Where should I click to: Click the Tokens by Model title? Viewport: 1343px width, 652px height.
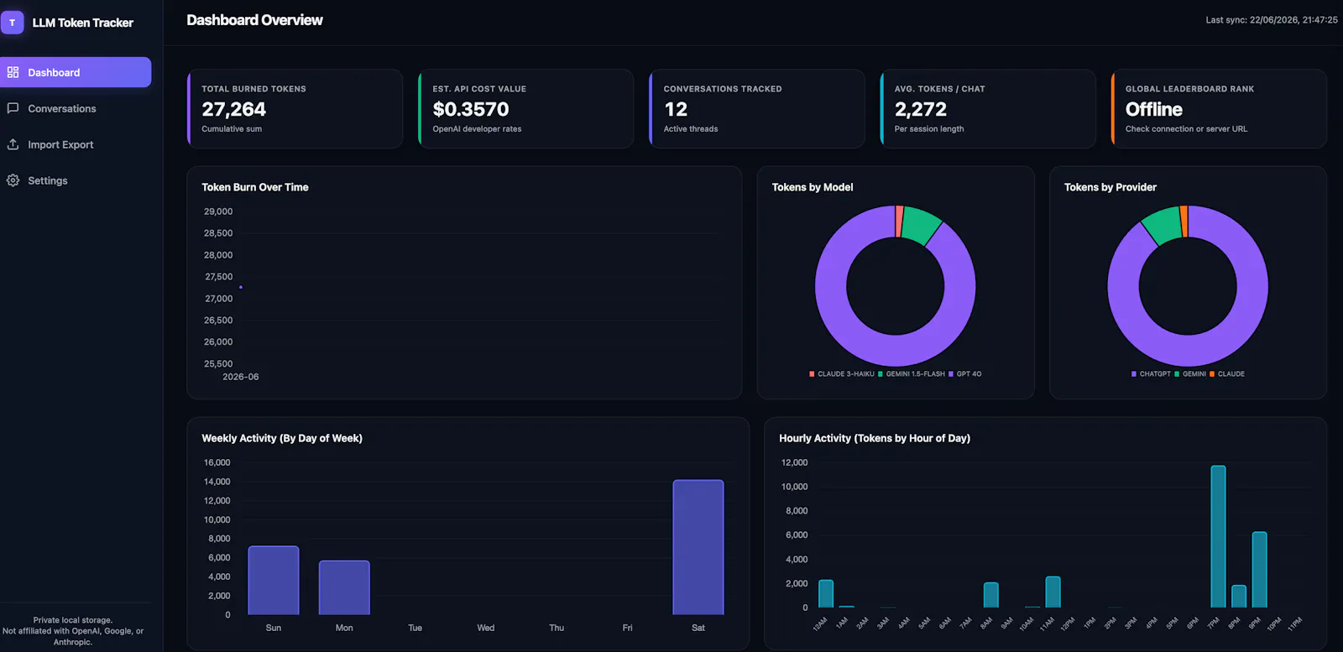click(813, 187)
